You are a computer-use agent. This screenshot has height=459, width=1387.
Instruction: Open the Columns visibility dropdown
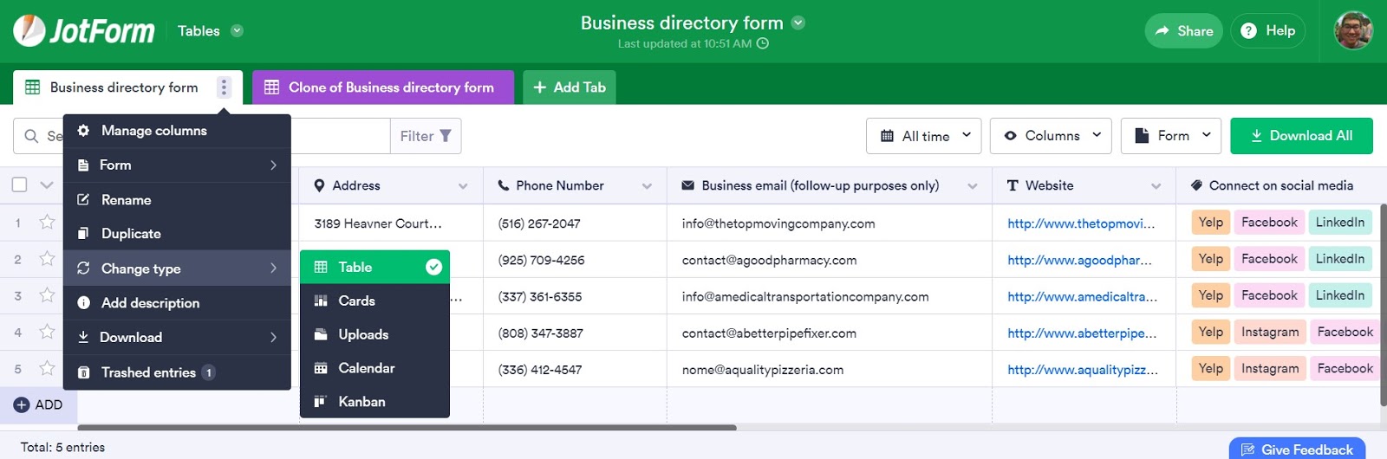[1051, 136]
